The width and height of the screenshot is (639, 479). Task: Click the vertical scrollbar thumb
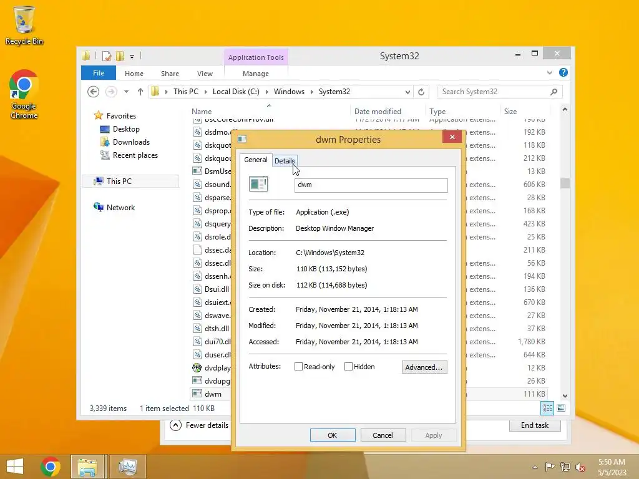click(565, 183)
